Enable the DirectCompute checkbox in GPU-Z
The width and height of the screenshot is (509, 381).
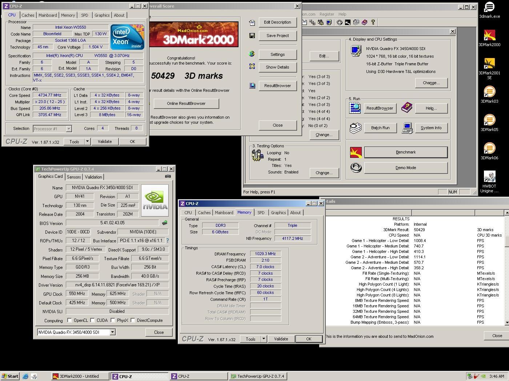(133, 320)
